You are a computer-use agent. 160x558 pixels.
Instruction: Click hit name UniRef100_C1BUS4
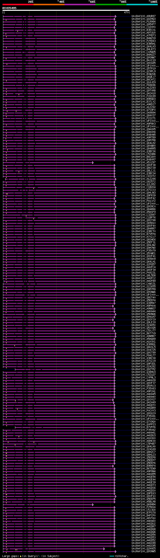pyautogui.click(x=143, y=187)
